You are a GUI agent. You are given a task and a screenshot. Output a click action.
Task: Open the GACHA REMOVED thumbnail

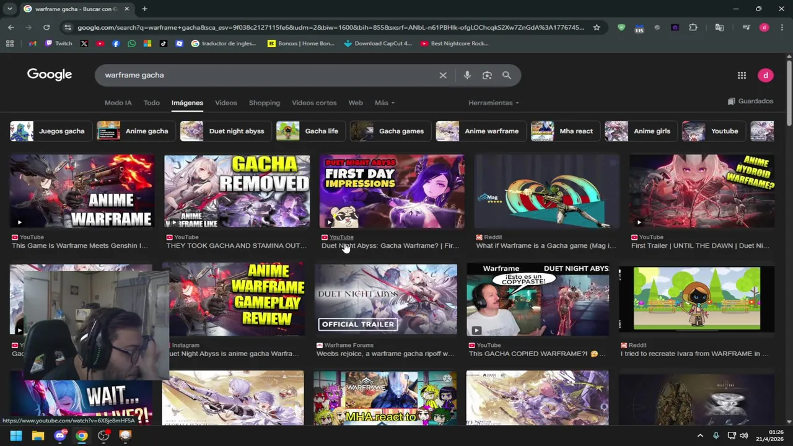pos(237,191)
